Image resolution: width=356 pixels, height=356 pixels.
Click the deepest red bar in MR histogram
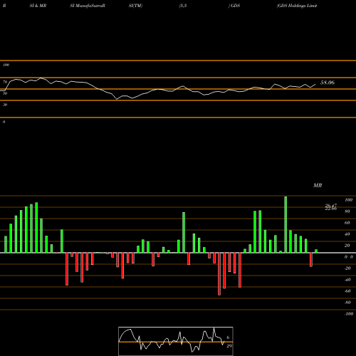pyautogui.click(x=219, y=274)
